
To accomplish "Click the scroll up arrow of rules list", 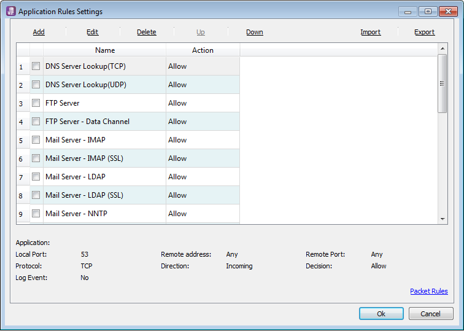I will pos(443,49).
